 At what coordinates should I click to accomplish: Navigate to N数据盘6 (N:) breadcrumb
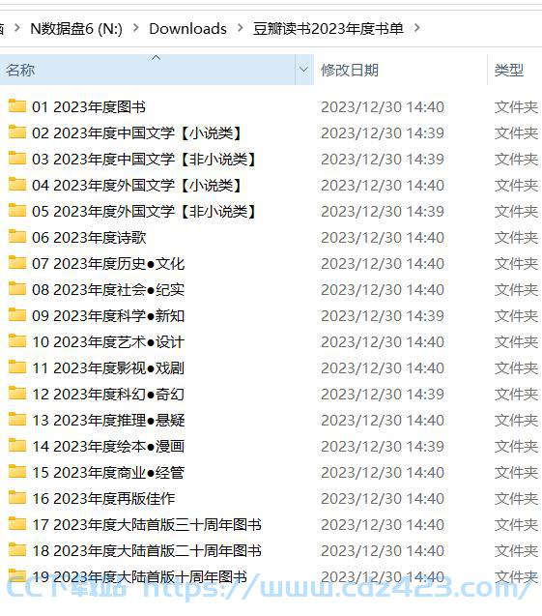(76, 29)
